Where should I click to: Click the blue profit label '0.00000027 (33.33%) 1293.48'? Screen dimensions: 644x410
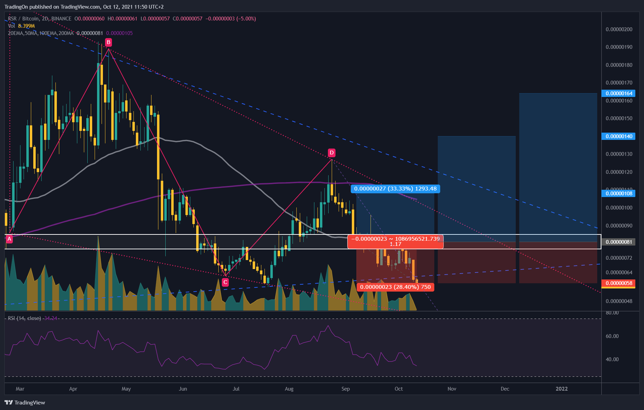395,189
